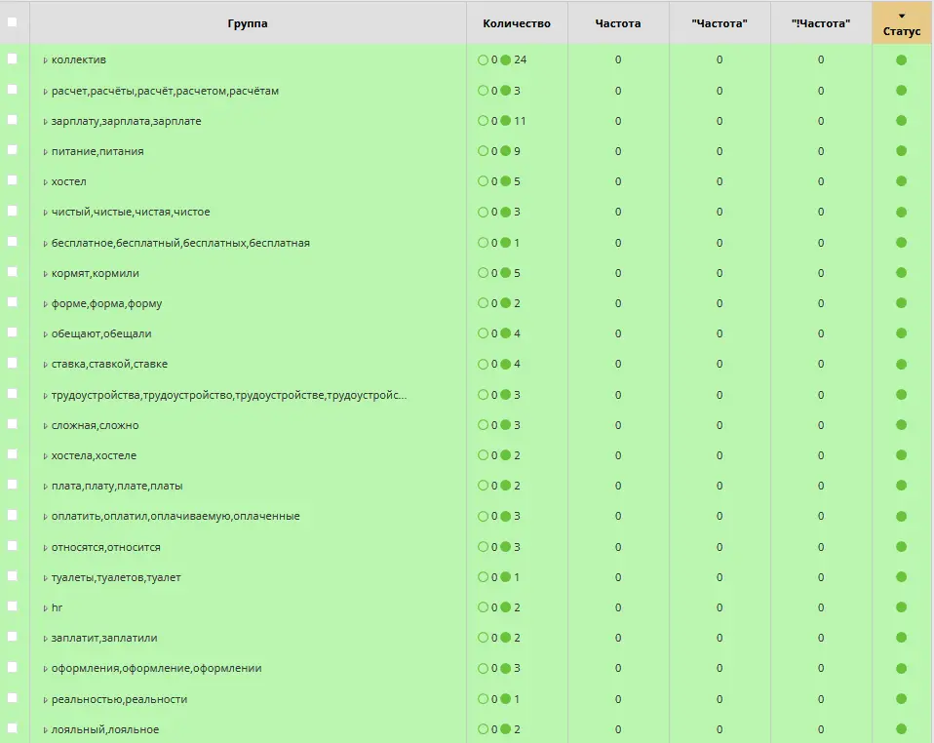Expand the трудоустройства group row
Viewport: 934px width, 743px height.
coord(45,396)
